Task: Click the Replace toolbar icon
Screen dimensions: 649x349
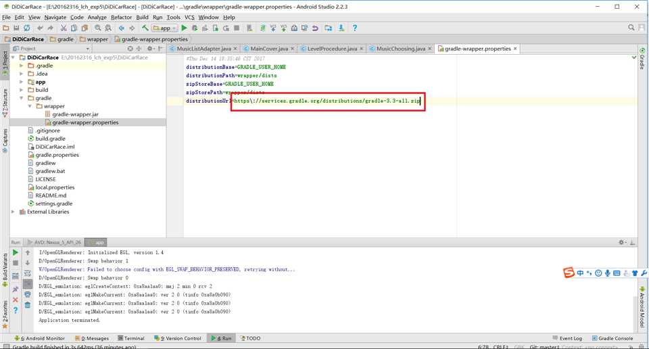Action: point(108,28)
